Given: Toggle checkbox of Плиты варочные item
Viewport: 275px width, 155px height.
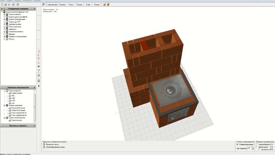Looking at the screenshot, I should (x=7, y=27).
